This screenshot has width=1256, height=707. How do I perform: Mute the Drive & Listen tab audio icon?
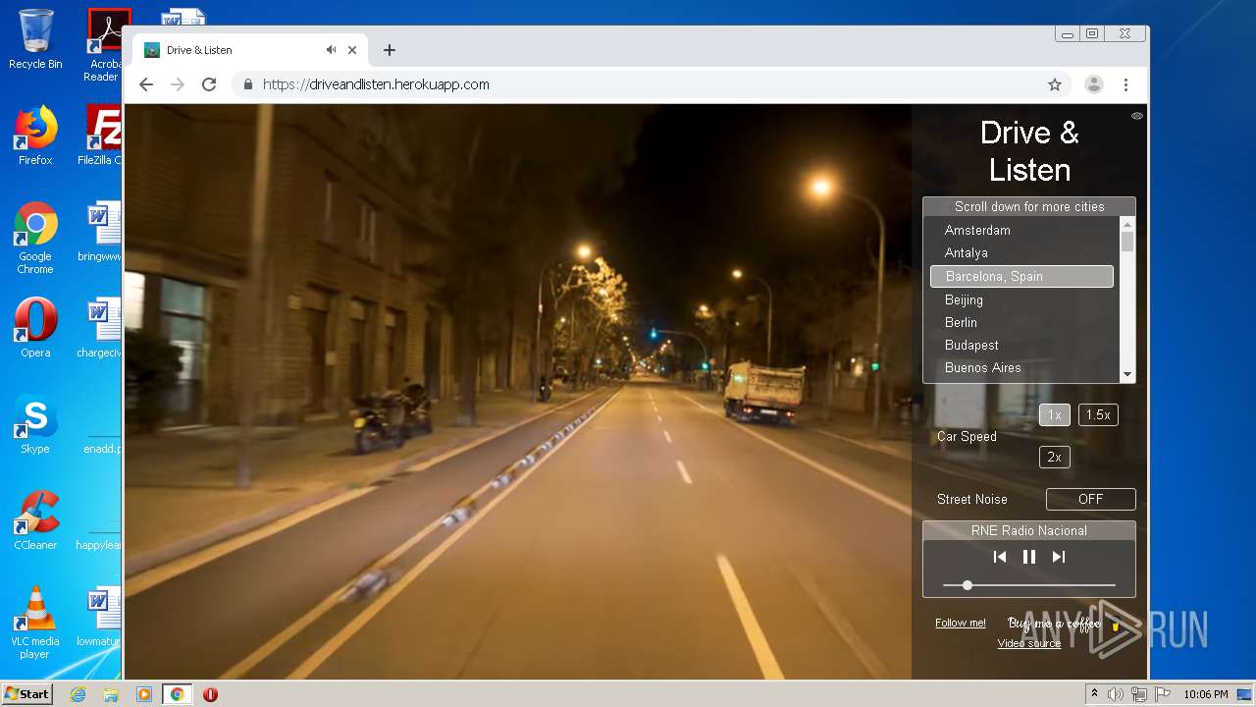331,50
